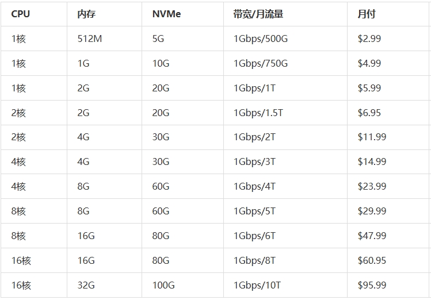This screenshot has width=431, height=300.
Task: Select the 100G NVMe cell
Action: pyautogui.click(x=163, y=286)
